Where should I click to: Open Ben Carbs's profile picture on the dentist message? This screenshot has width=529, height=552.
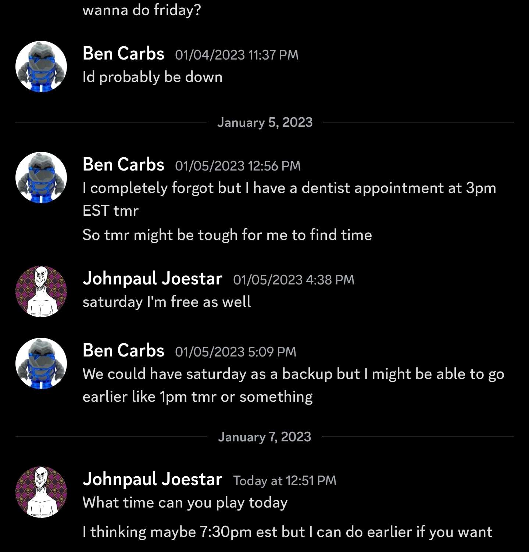[40, 178]
